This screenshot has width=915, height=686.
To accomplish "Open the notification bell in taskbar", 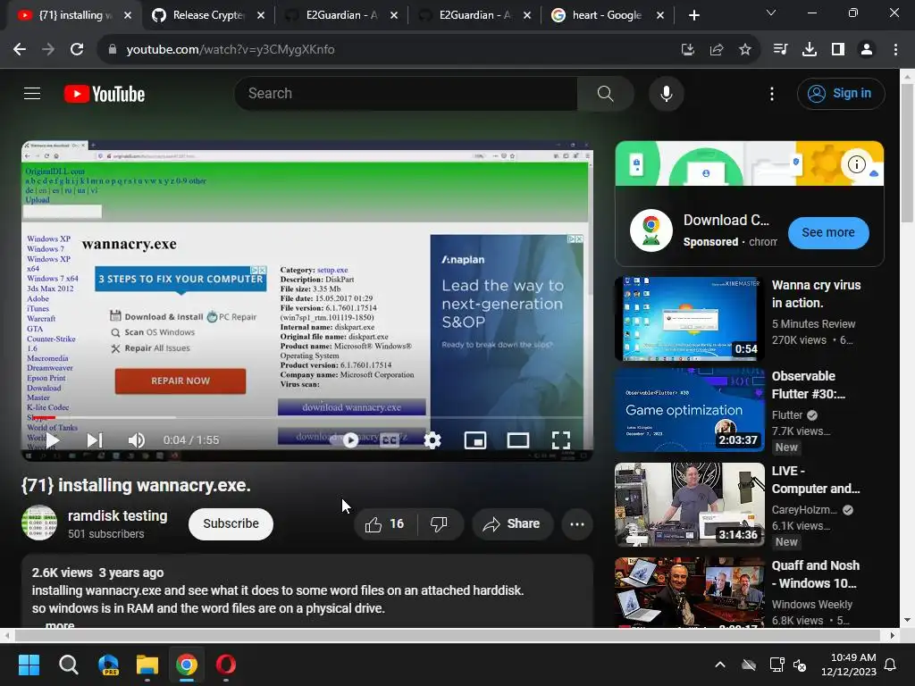I will coord(891,665).
